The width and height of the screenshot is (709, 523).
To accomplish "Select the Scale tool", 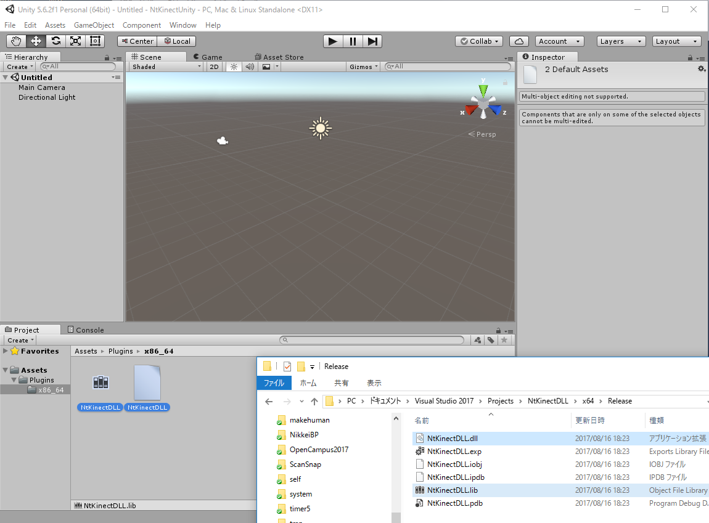I will tap(75, 41).
